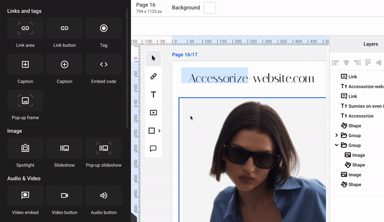Add a Tag element

click(x=104, y=28)
